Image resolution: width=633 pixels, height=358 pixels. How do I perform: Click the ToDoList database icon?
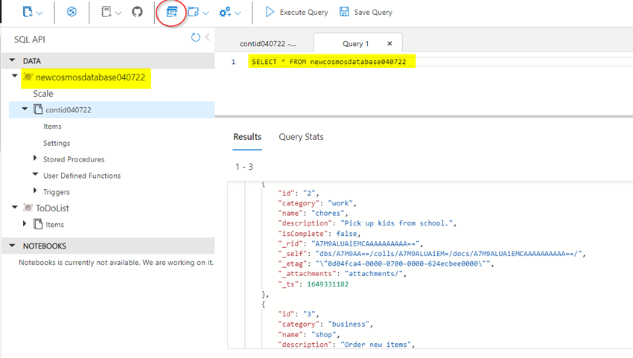(28, 208)
